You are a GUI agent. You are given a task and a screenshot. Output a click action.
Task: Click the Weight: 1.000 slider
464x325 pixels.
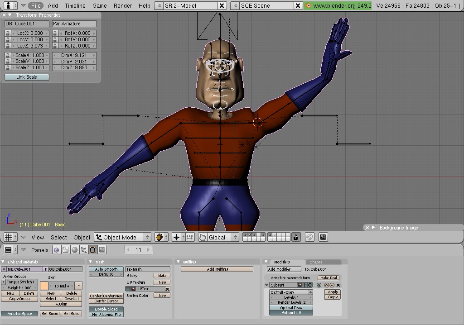19,288
